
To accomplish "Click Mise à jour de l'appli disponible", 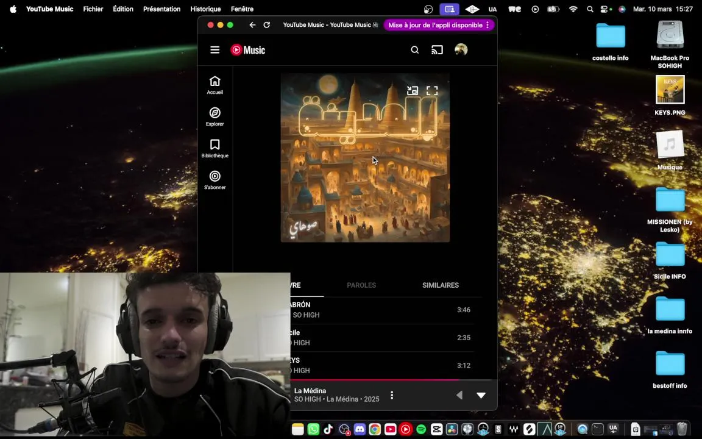I will click(435, 25).
